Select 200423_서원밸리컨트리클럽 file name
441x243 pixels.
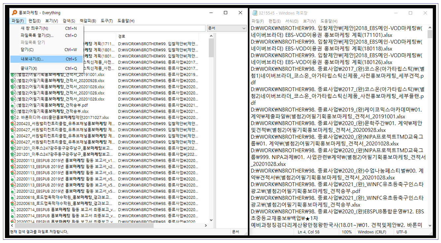[66, 123]
